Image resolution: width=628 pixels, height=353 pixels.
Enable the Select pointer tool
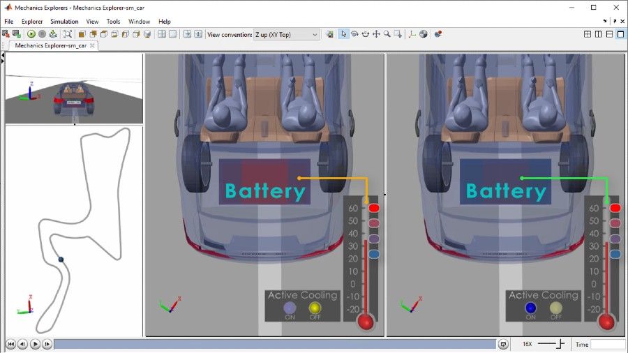[343, 34]
